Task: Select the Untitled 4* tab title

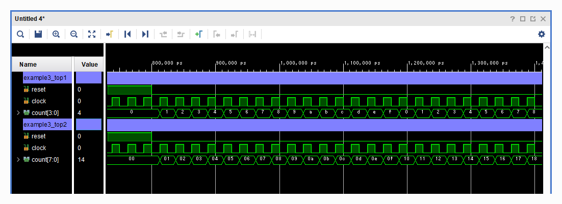Action: point(30,19)
